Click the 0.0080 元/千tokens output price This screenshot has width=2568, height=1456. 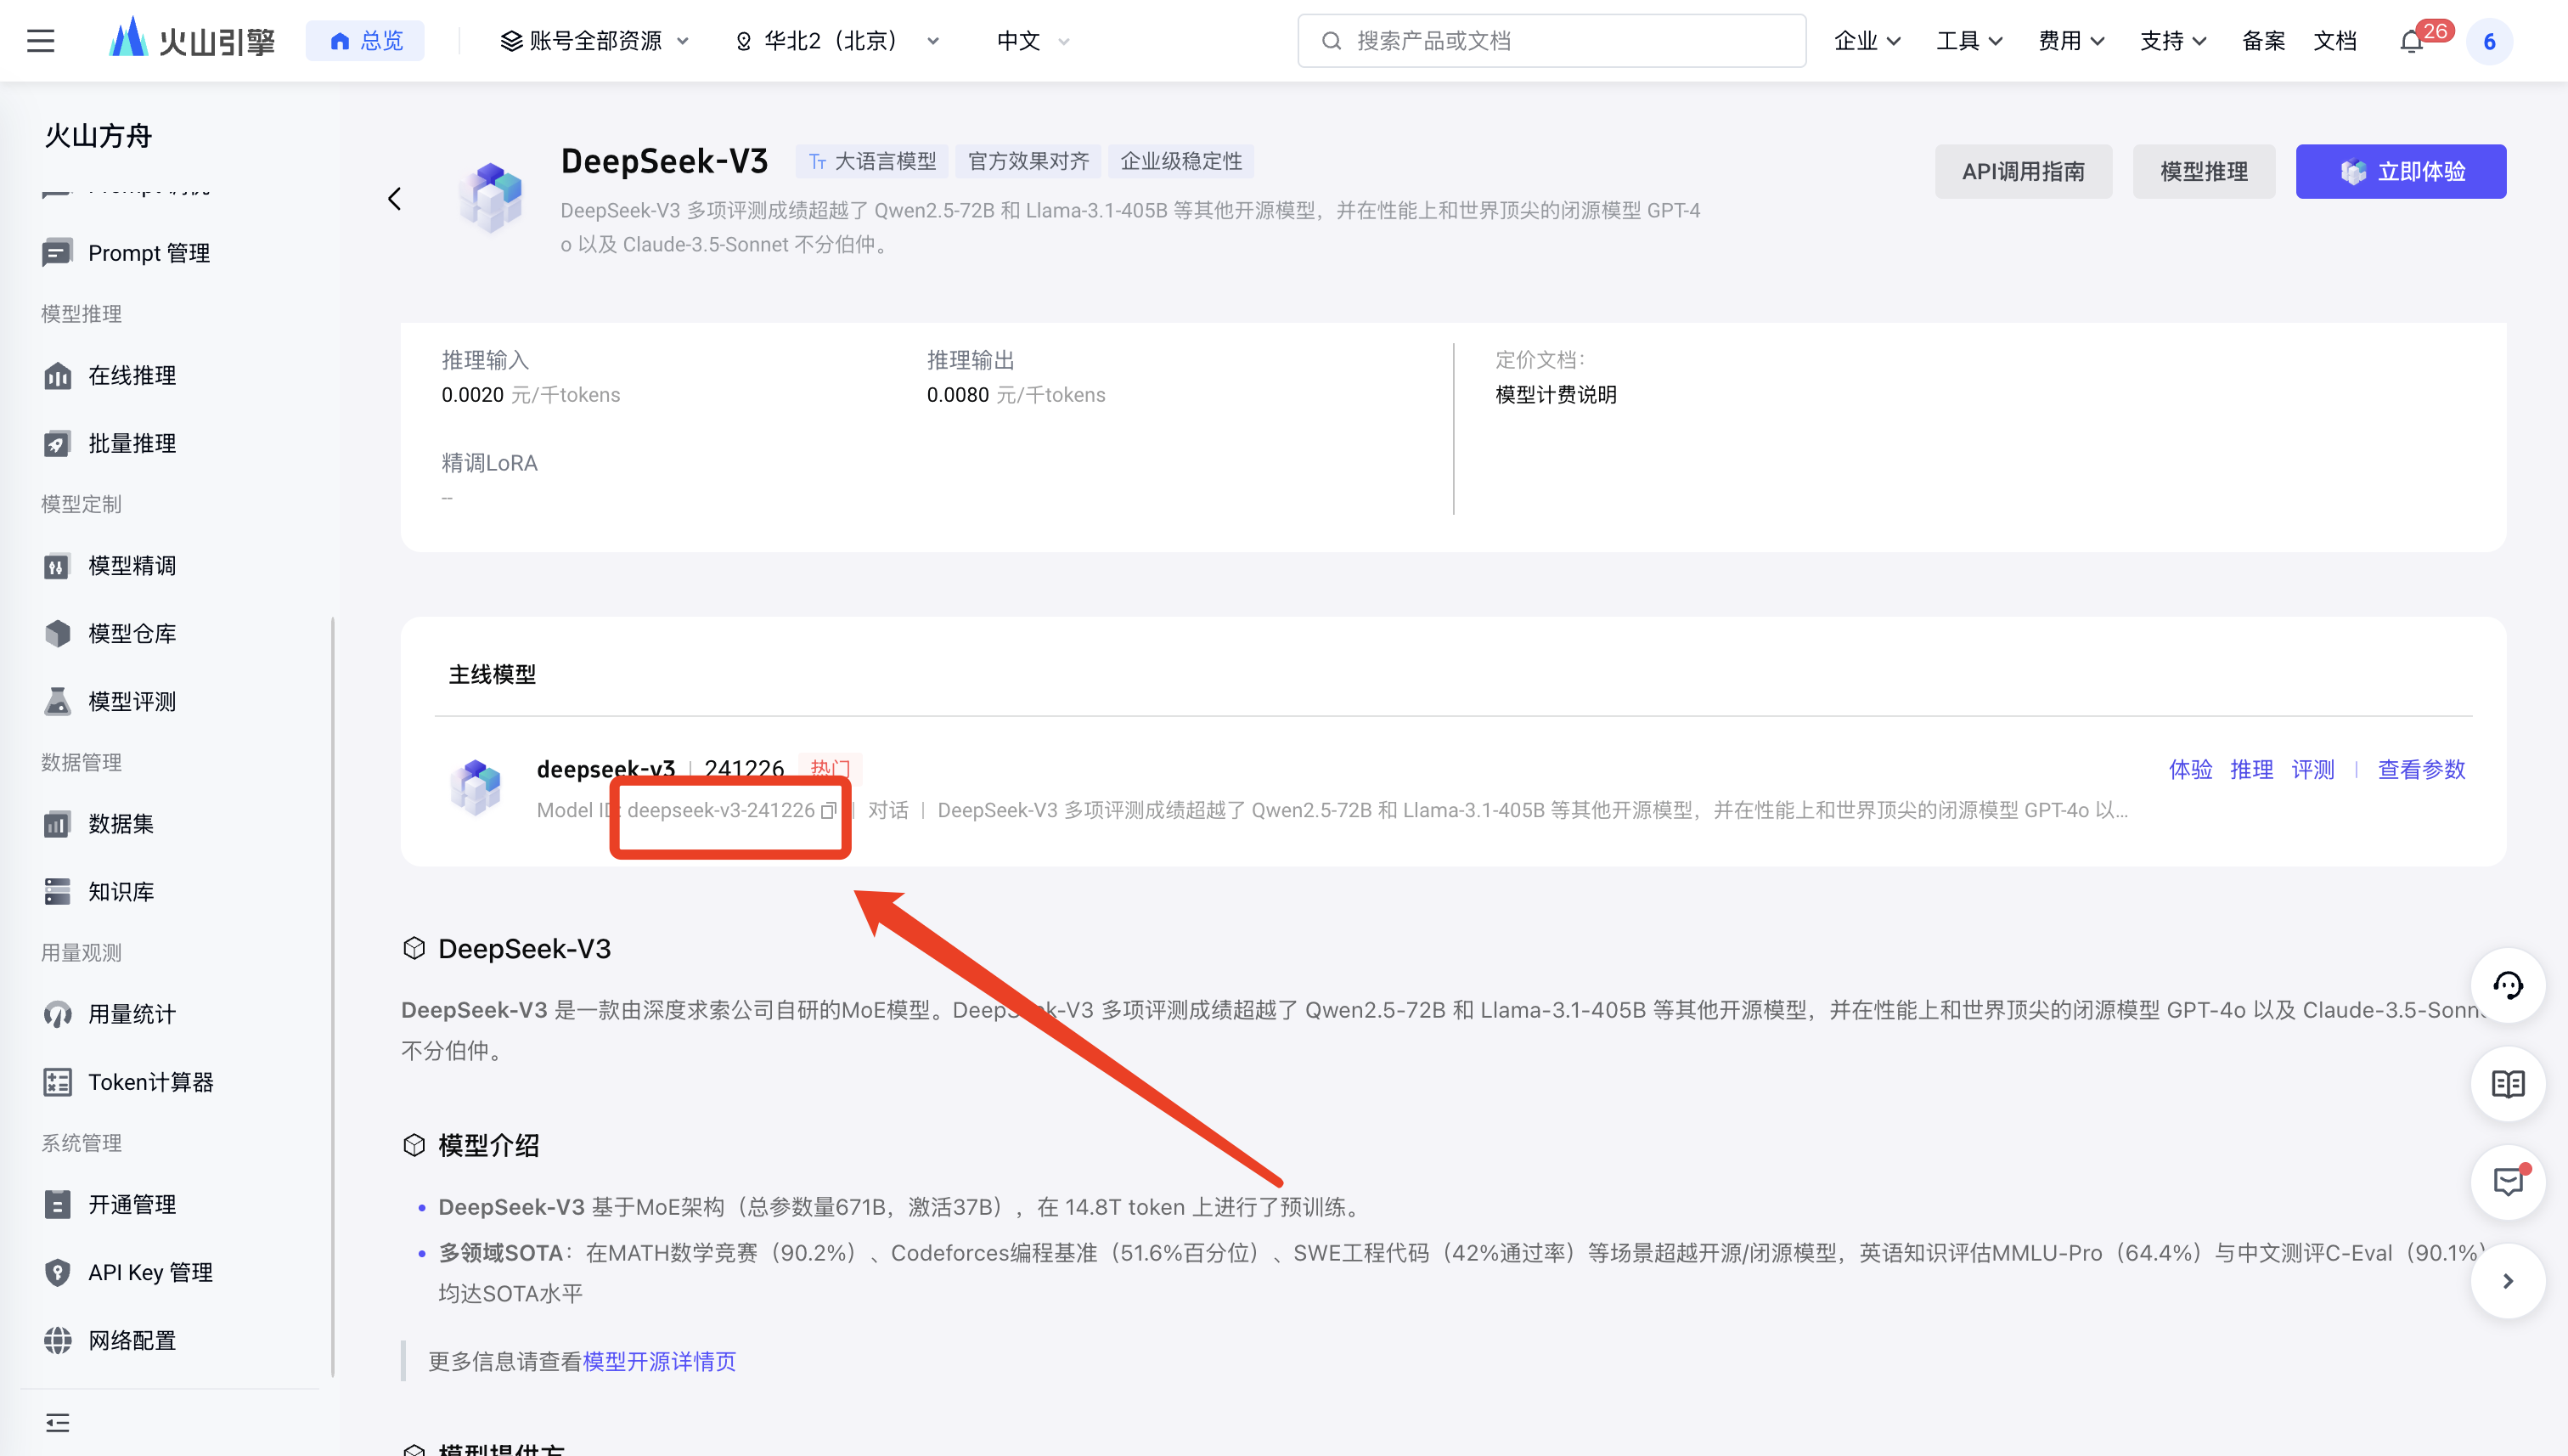1016,395
